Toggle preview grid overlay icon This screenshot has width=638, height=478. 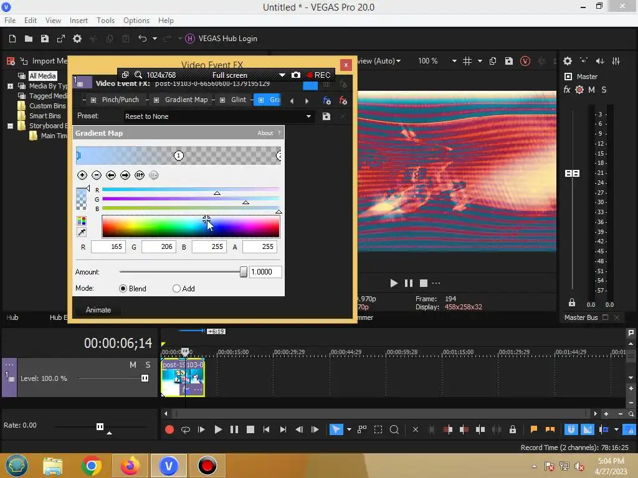(467, 61)
